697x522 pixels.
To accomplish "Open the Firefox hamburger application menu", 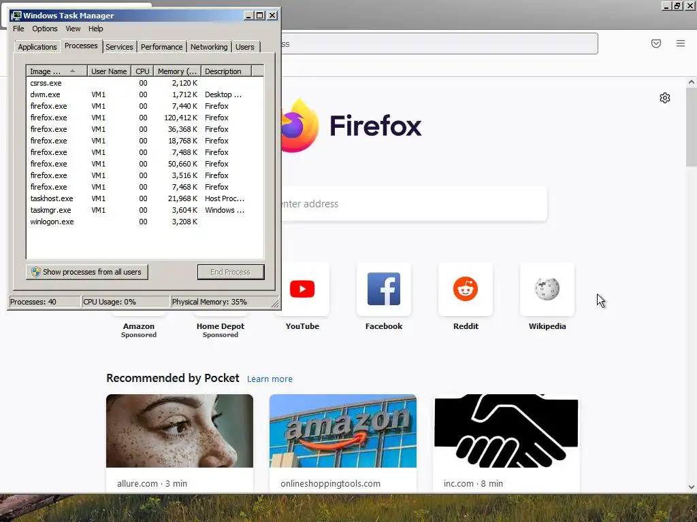I will click(x=680, y=43).
